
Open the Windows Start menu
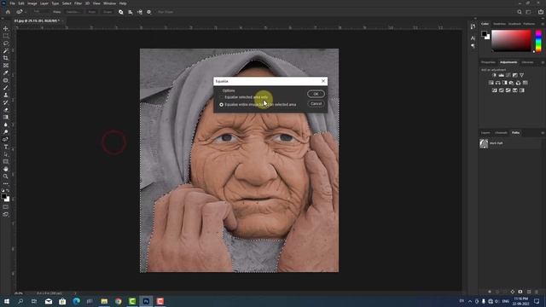pyautogui.click(x=7, y=301)
